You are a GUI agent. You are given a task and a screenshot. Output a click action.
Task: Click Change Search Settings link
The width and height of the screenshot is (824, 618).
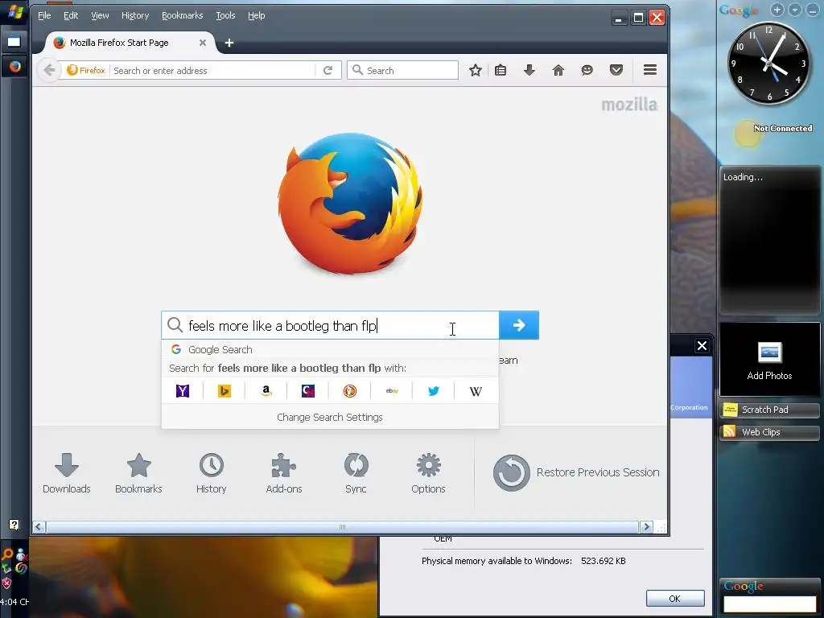point(330,418)
